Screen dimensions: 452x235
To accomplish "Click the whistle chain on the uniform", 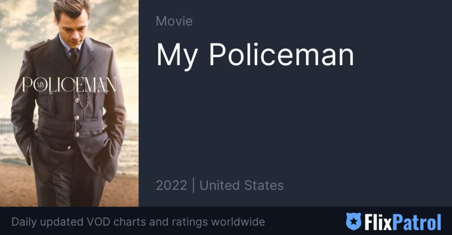I will (83, 101).
